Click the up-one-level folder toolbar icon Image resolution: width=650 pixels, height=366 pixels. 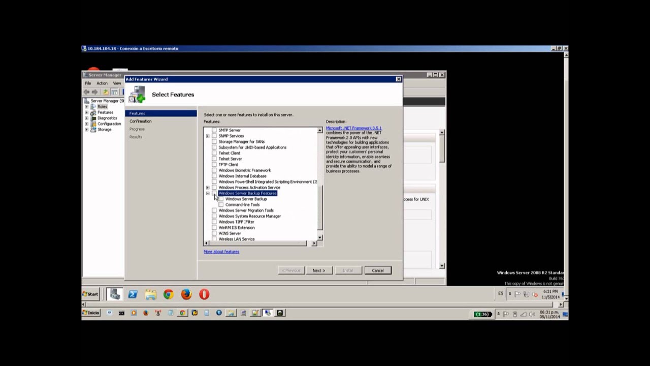coord(105,92)
